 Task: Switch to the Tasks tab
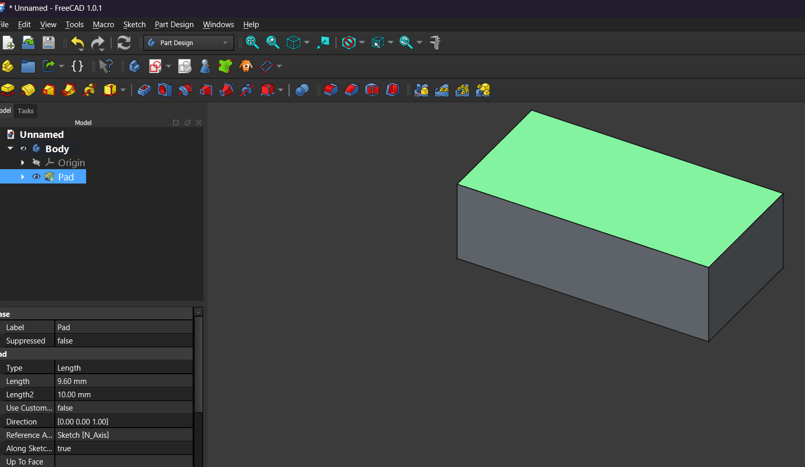click(26, 111)
